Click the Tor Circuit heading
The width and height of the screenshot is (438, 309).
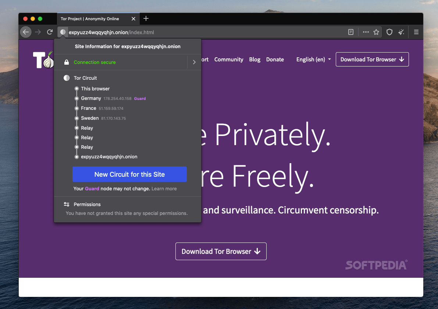point(85,78)
